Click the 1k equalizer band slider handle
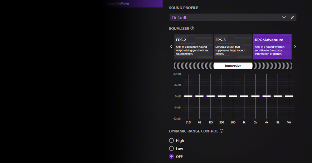This screenshot has height=163, width=312. point(244,96)
